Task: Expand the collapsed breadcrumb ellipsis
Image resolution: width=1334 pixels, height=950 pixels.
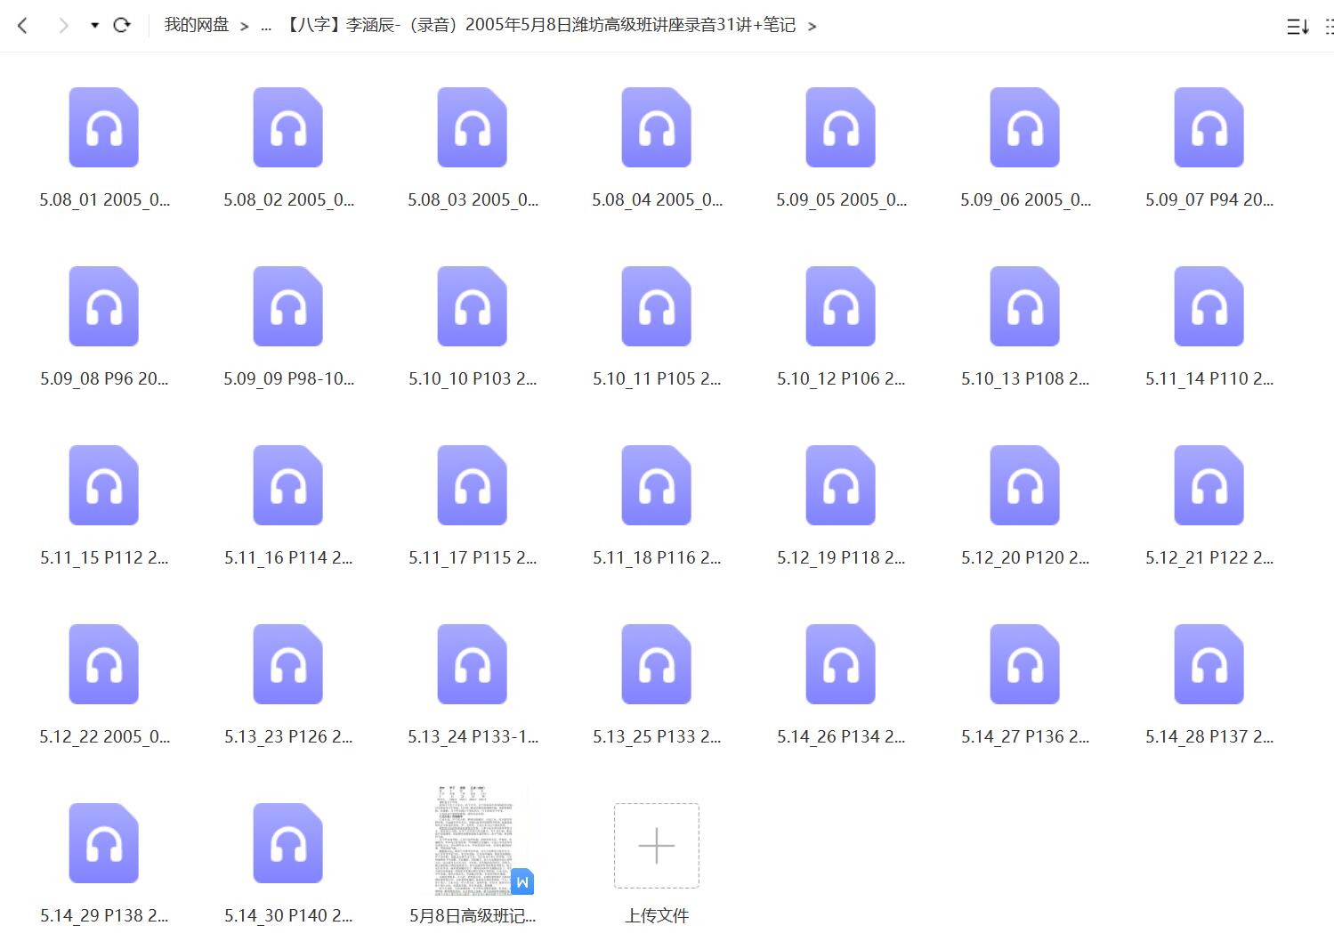Action: tap(266, 27)
